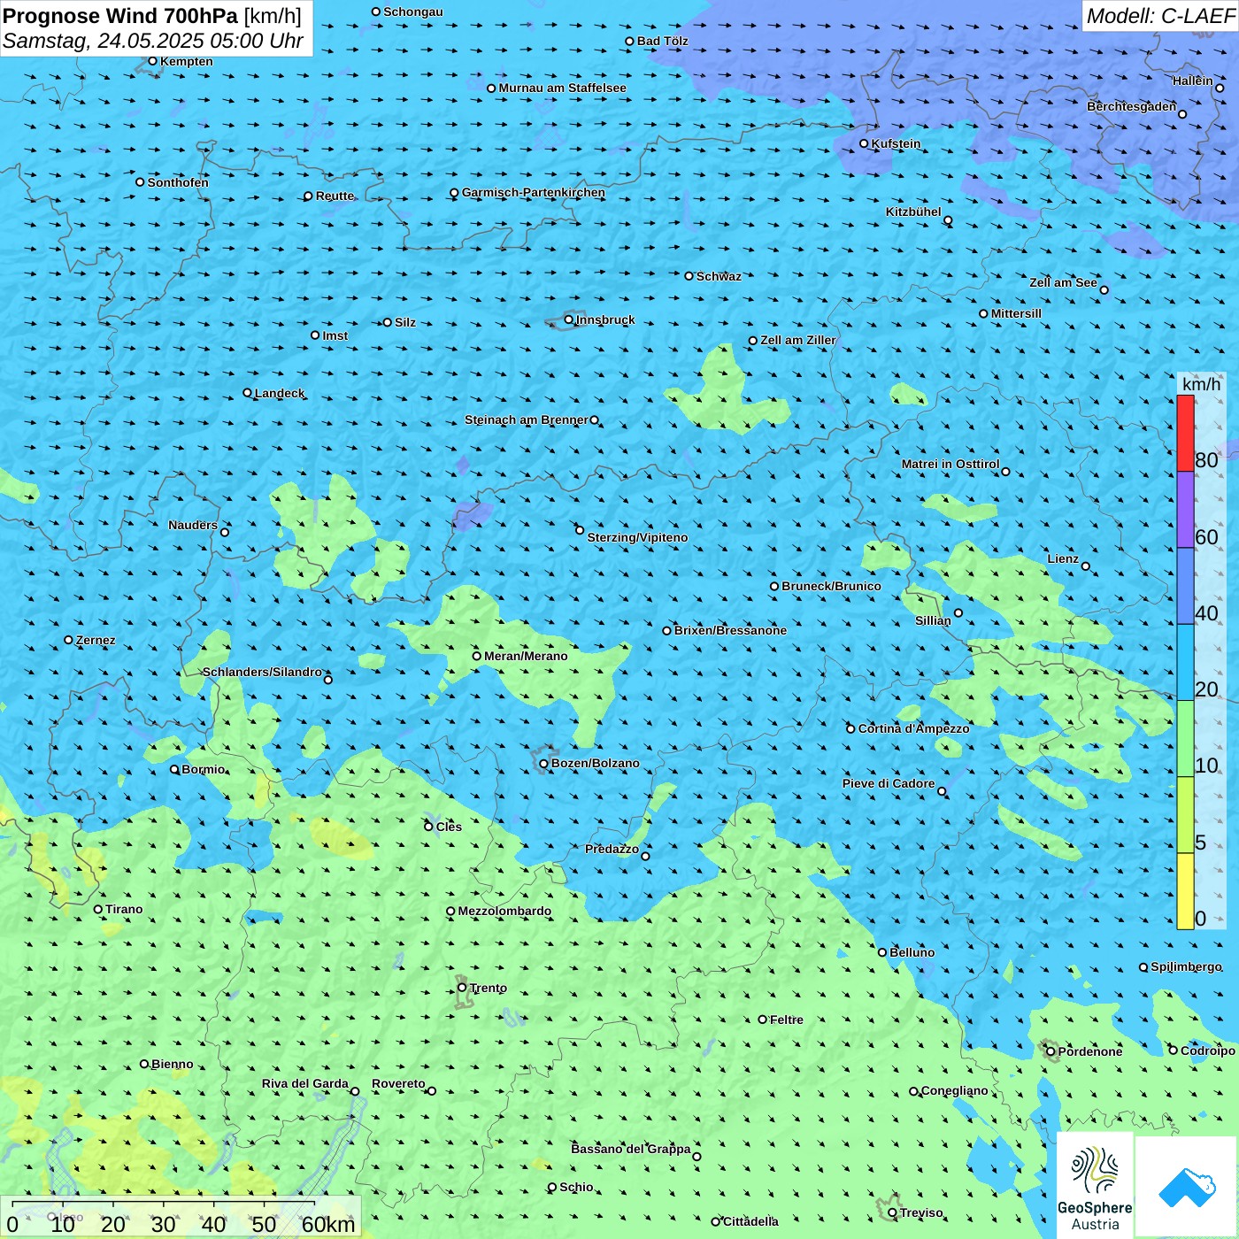The width and height of the screenshot is (1239, 1239).
Task: Click the blue cloud logo icon
Action: coord(1187,1187)
